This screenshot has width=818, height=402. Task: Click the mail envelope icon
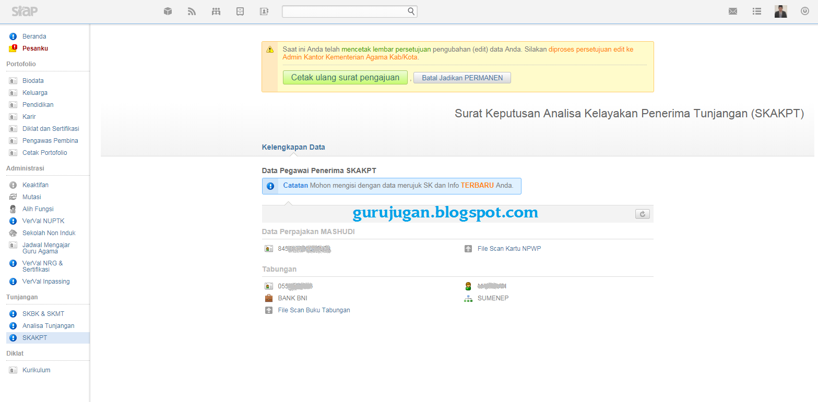[733, 11]
